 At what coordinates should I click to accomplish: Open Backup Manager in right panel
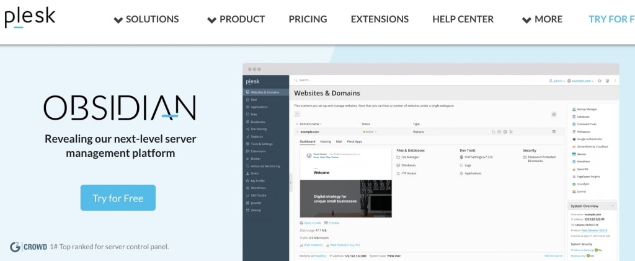click(x=584, y=109)
